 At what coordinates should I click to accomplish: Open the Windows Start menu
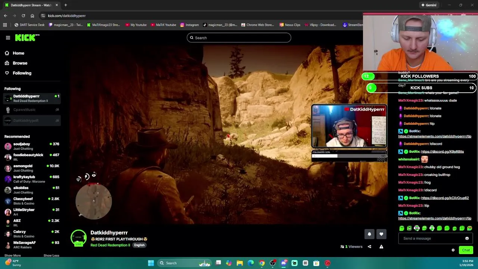coord(151,263)
